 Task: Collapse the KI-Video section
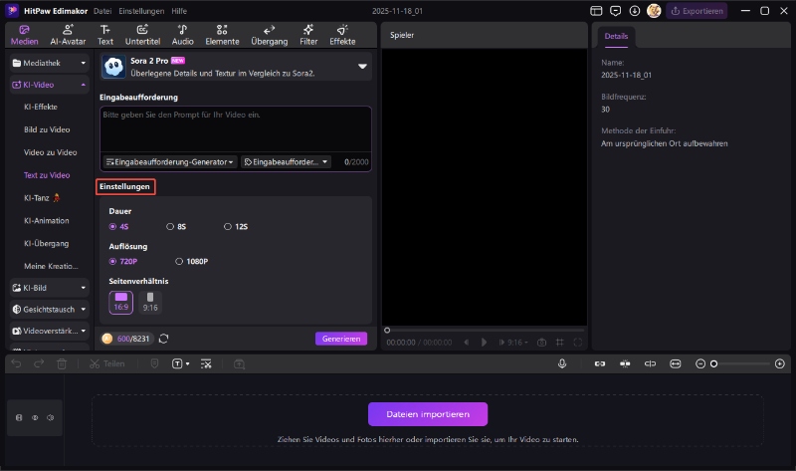pos(49,85)
